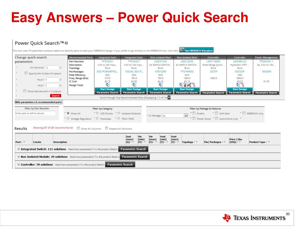Sort by Iout (max) column arrows
The image size is (305, 228).
(132, 142)
